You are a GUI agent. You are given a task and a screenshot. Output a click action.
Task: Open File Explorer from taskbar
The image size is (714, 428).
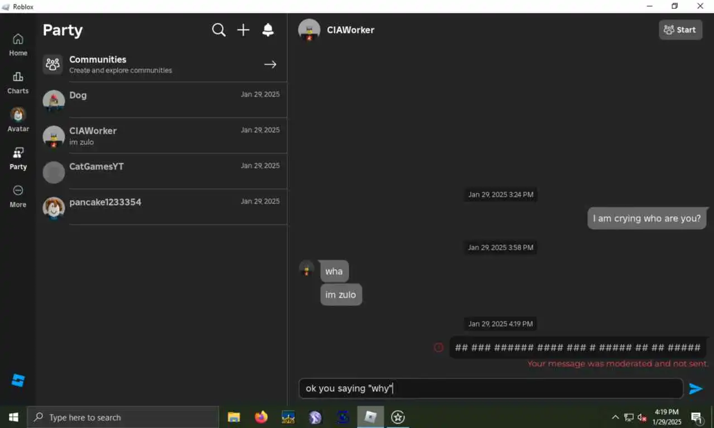click(234, 417)
